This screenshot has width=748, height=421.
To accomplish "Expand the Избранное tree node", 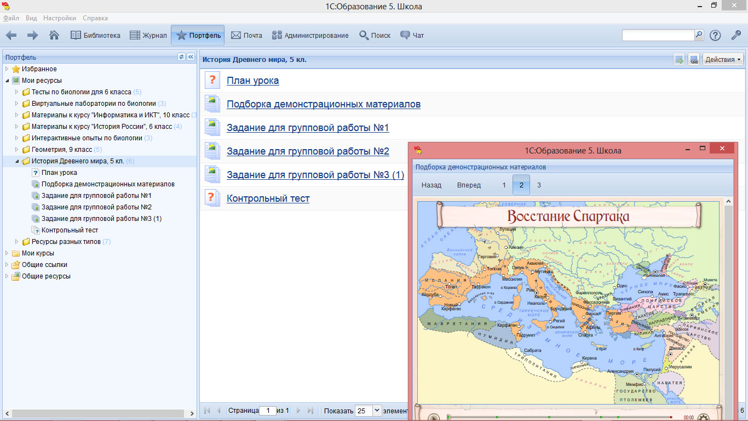I will pos(7,69).
